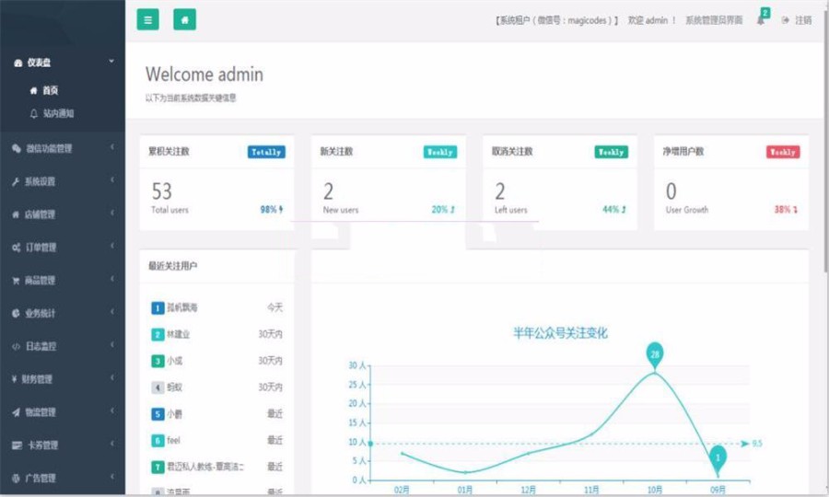Click the 物流管理 paper plane icon

(16, 412)
